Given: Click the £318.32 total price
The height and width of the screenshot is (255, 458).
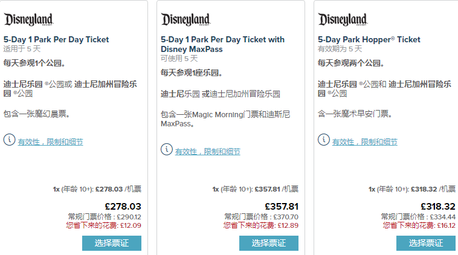Looking at the screenshot, I should coord(437,206).
